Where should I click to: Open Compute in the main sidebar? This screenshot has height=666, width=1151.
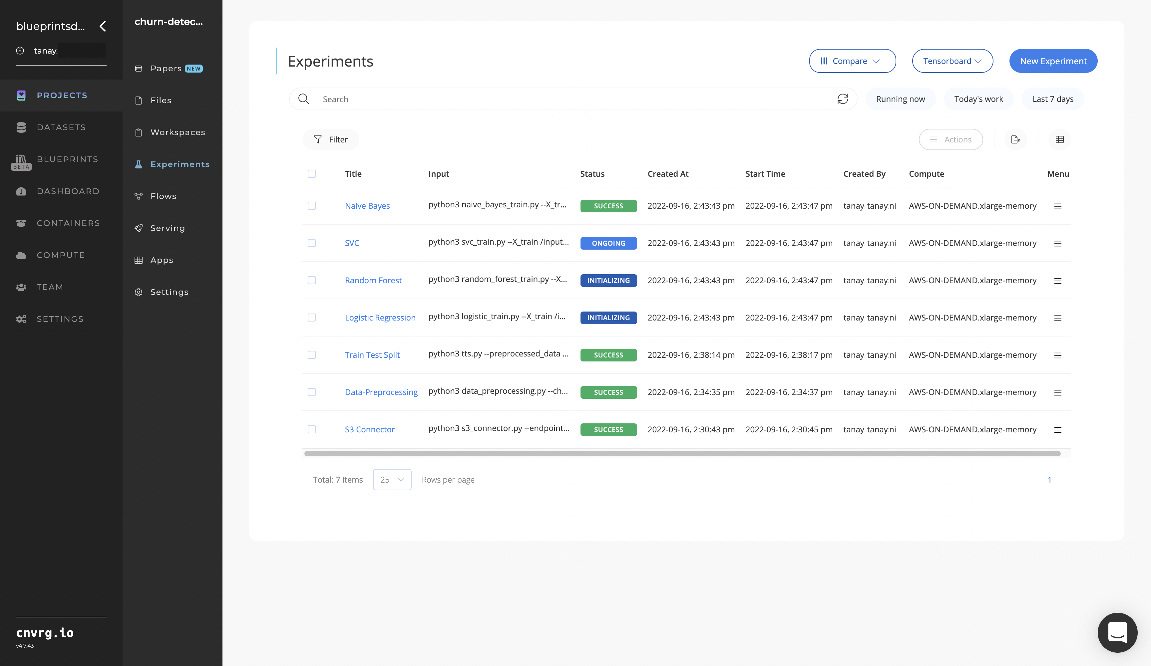tap(61, 255)
